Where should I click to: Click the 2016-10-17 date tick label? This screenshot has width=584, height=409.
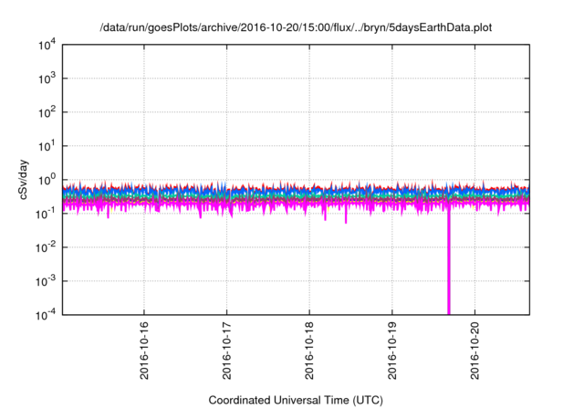coord(227,351)
